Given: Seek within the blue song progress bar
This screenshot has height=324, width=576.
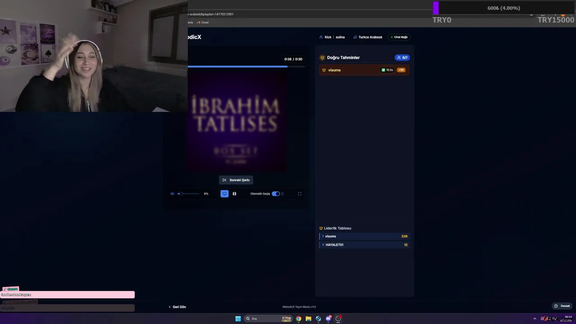Looking at the screenshot, I should pyautogui.click(x=246, y=67).
